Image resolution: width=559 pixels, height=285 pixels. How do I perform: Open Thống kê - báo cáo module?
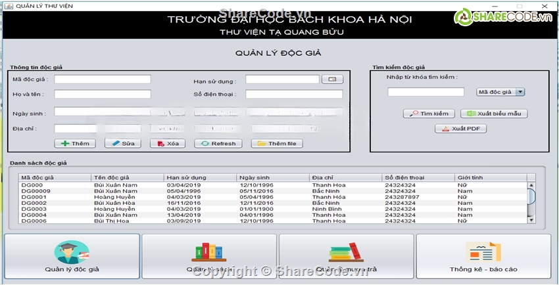[x=483, y=256]
